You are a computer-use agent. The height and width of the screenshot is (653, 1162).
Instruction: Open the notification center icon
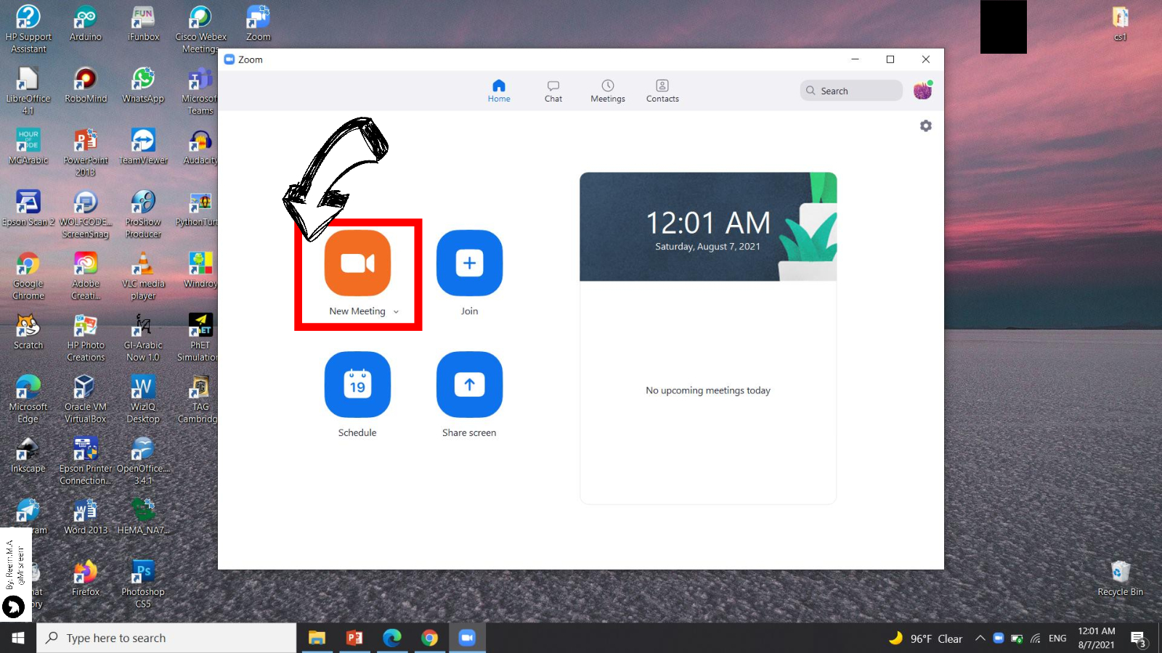tap(1138, 638)
